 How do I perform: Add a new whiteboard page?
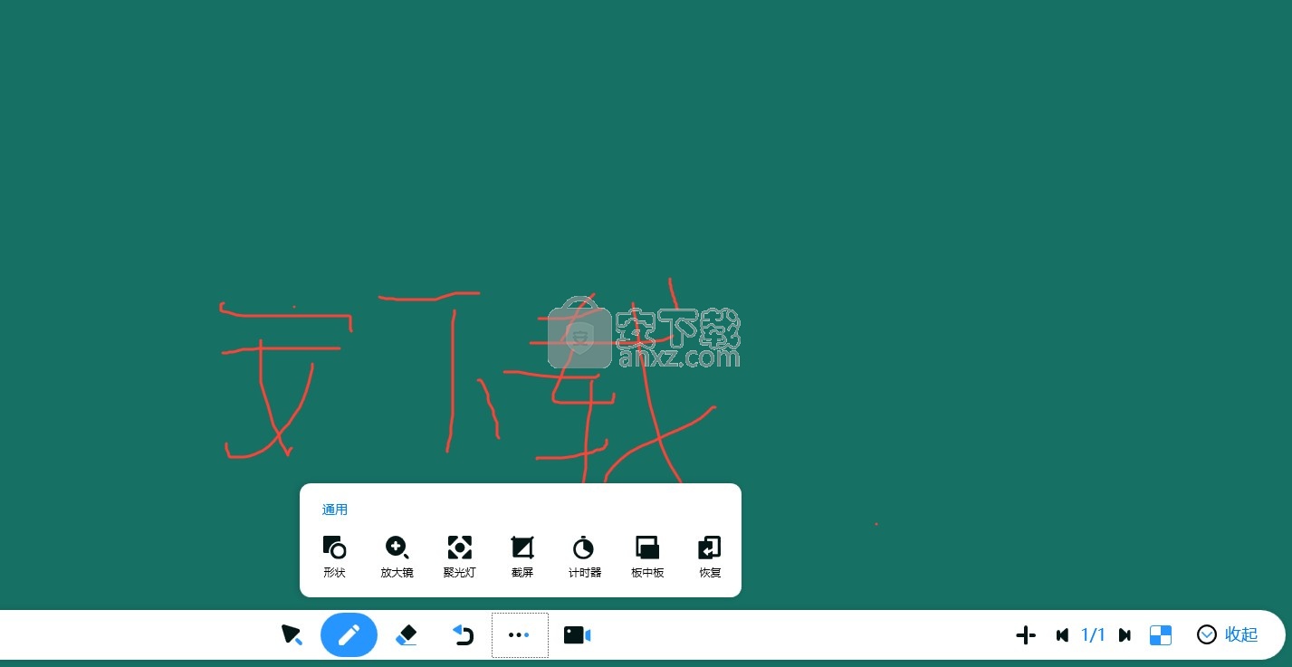point(1026,635)
